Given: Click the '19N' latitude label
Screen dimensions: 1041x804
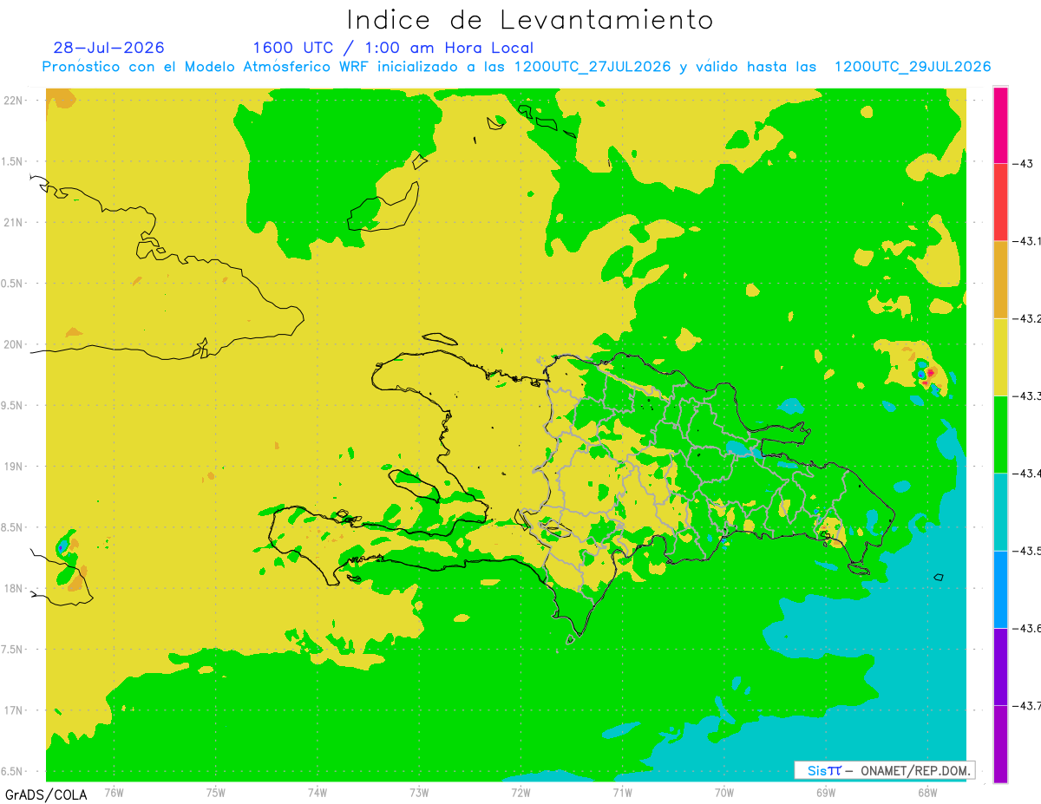Looking at the screenshot, I should [14, 466].
